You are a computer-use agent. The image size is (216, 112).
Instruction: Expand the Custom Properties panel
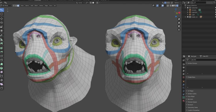tap(187, 110)
